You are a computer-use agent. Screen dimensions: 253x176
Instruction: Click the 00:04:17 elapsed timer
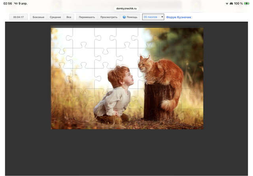tap(19, 17)
